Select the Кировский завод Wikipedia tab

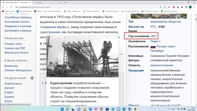(x=16, y=2)
